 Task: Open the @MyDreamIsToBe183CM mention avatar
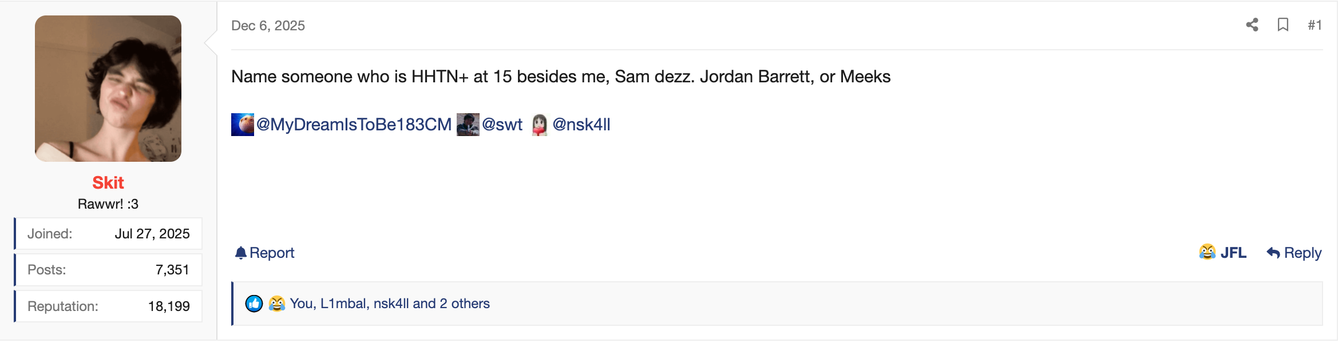coord(242,125)
